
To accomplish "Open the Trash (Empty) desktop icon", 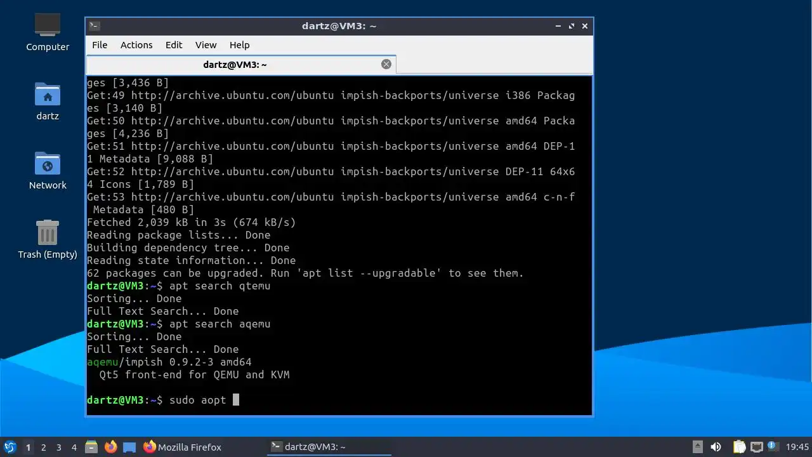I will point(48,240).
